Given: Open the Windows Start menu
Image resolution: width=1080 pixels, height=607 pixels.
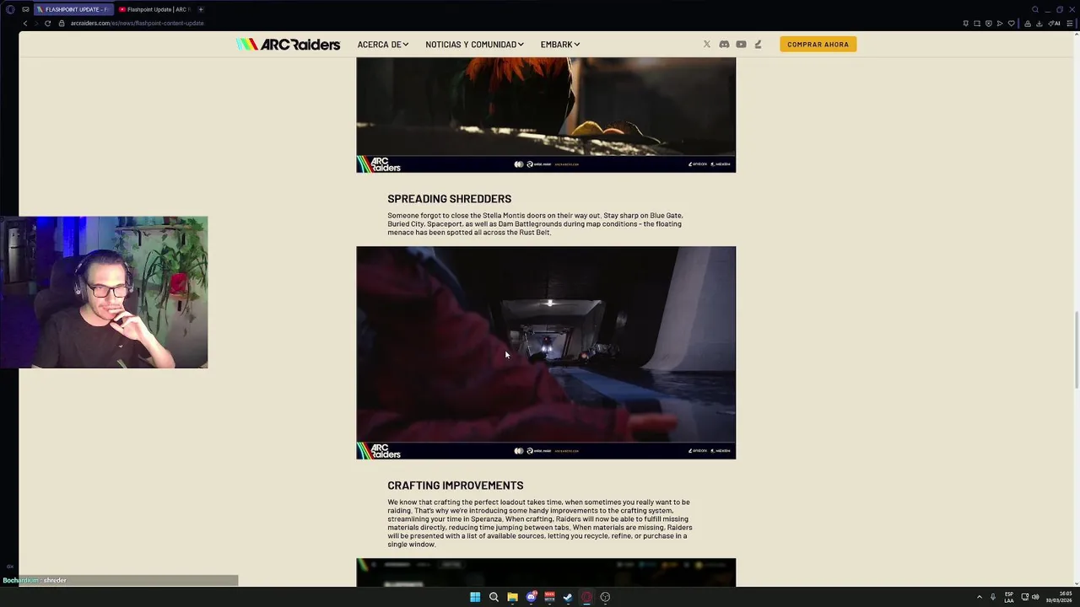Looking at the screenshot, I should click(475, 597).
